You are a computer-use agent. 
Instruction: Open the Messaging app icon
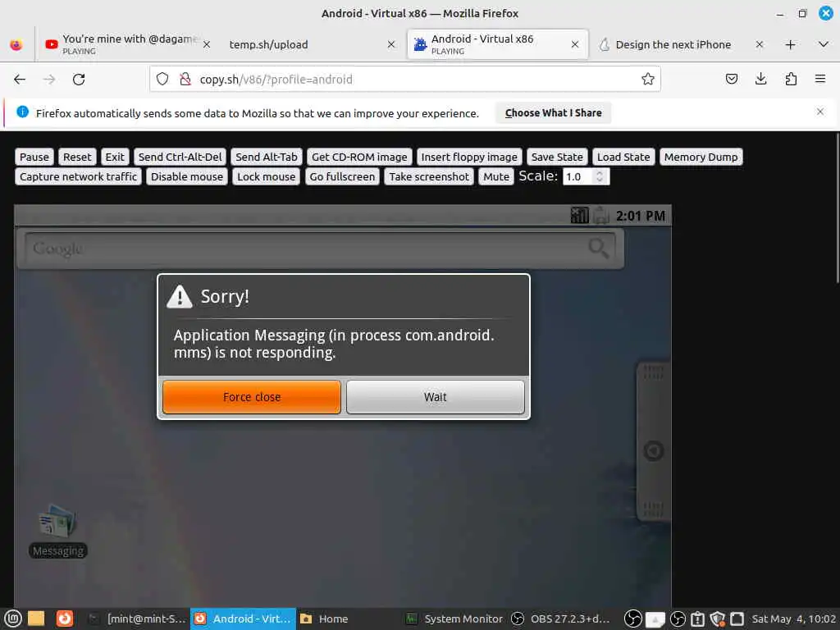point(57,531)
